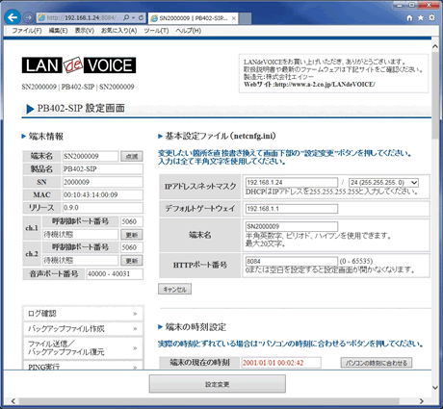Click the vertical scrollbar thumb
Screen dimensions: 443x409
(435, 95)
